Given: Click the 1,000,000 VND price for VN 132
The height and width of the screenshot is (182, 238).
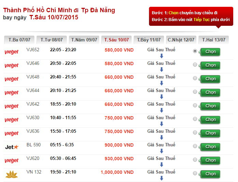Looking at the screenshot, I should click(x=117, y=172).
